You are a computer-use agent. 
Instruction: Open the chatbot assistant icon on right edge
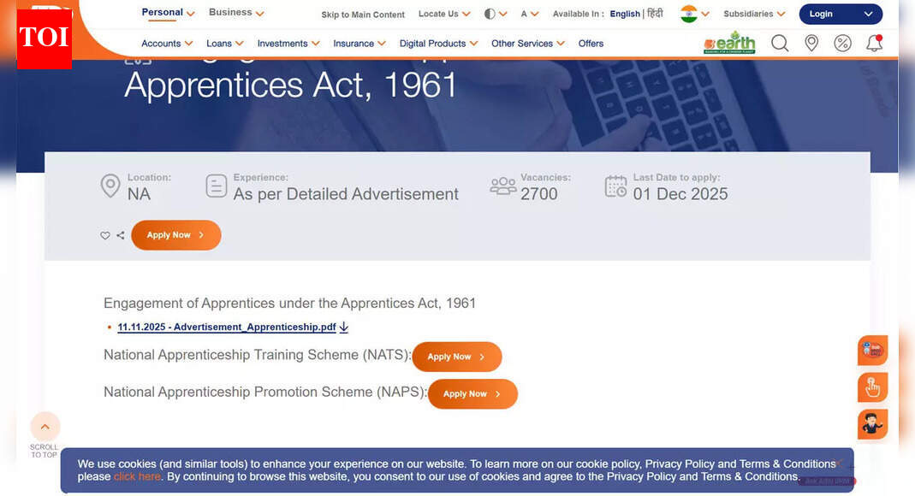coord(872,350)
